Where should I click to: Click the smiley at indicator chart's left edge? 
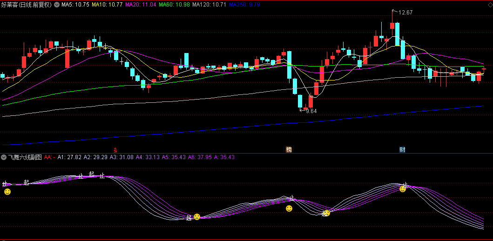(7, 192)
